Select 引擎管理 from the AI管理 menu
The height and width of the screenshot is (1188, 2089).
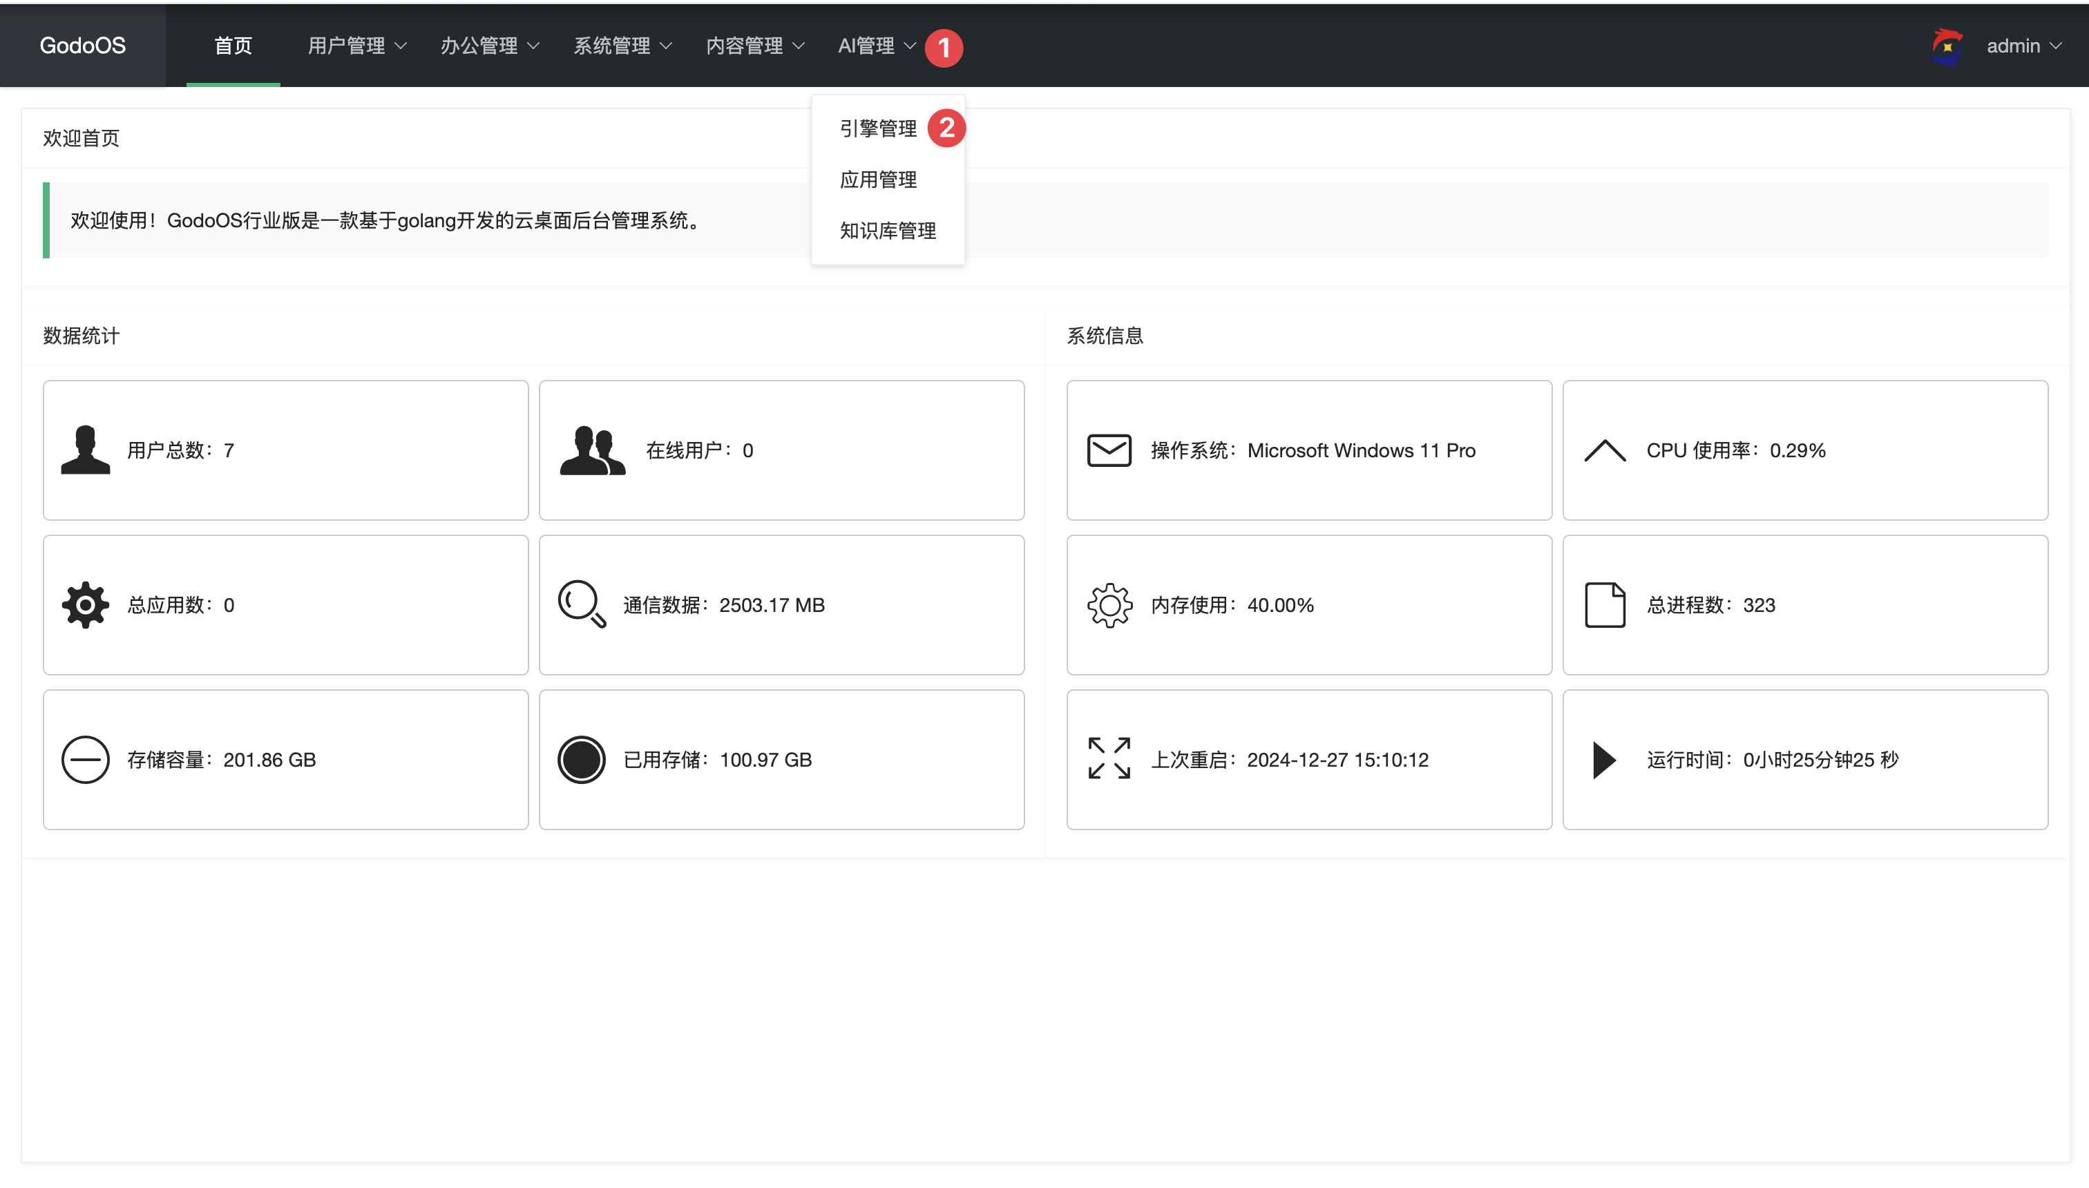click(x=878, y=127)
